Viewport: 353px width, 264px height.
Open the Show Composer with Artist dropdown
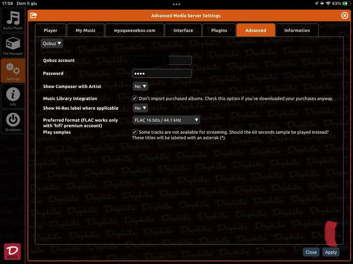pos(140,87)
